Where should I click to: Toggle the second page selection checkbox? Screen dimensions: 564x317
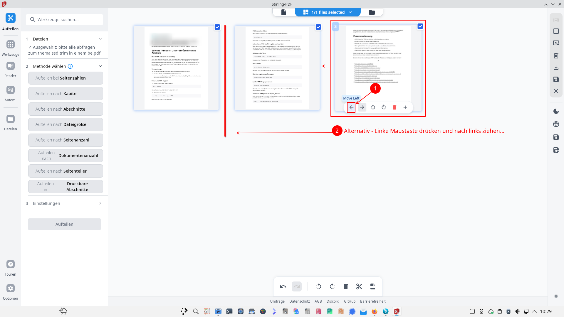pyautogui.click(x=318, y=27)
